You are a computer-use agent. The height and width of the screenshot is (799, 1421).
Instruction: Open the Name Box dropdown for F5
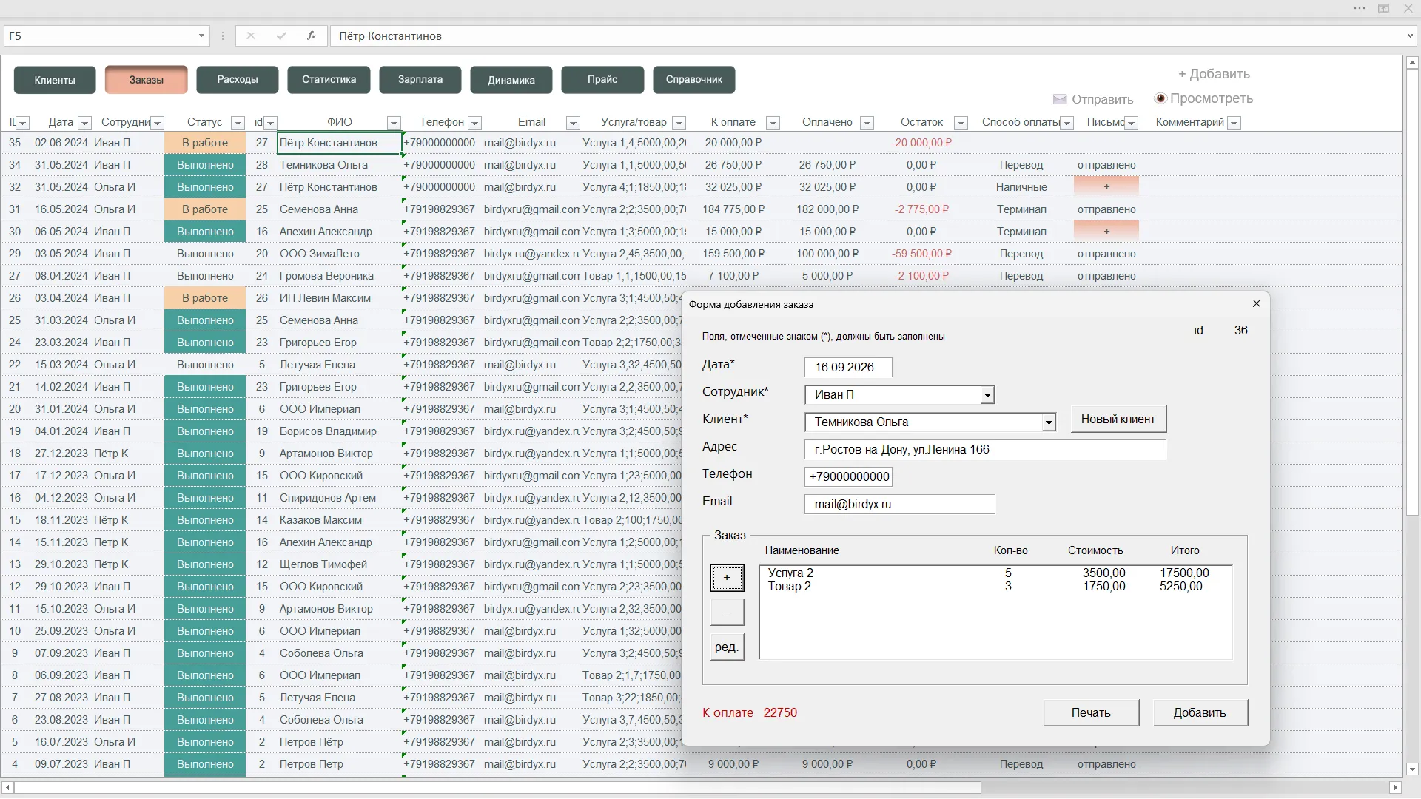point(201,36)
